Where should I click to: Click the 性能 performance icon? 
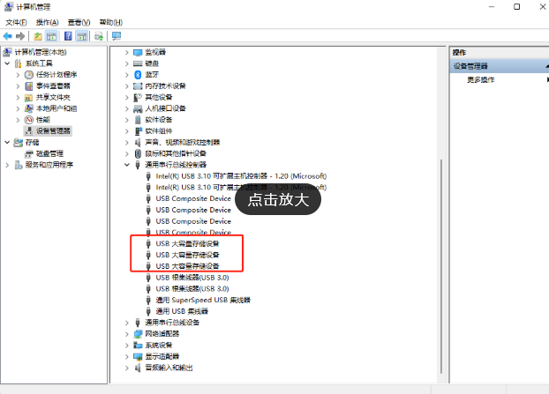pos(29,119)
